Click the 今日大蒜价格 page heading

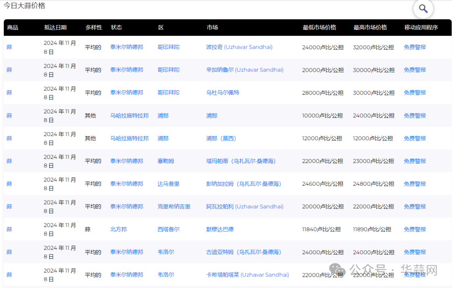click(x=24, y=6)
